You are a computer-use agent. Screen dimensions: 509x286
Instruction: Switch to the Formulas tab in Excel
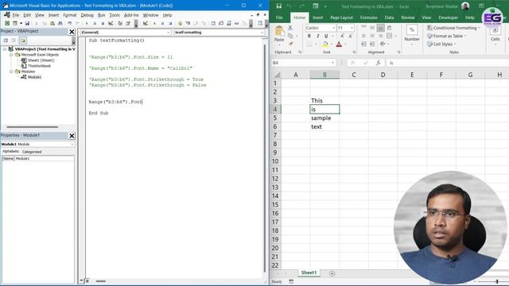pyautogui.click(x=368, y=17)
